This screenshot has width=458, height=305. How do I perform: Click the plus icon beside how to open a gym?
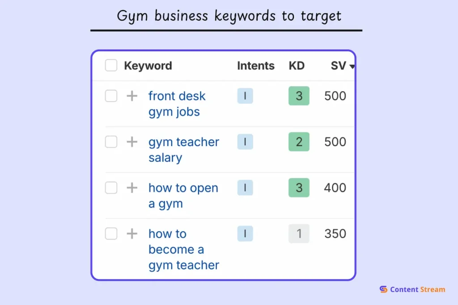coord(131,188)
